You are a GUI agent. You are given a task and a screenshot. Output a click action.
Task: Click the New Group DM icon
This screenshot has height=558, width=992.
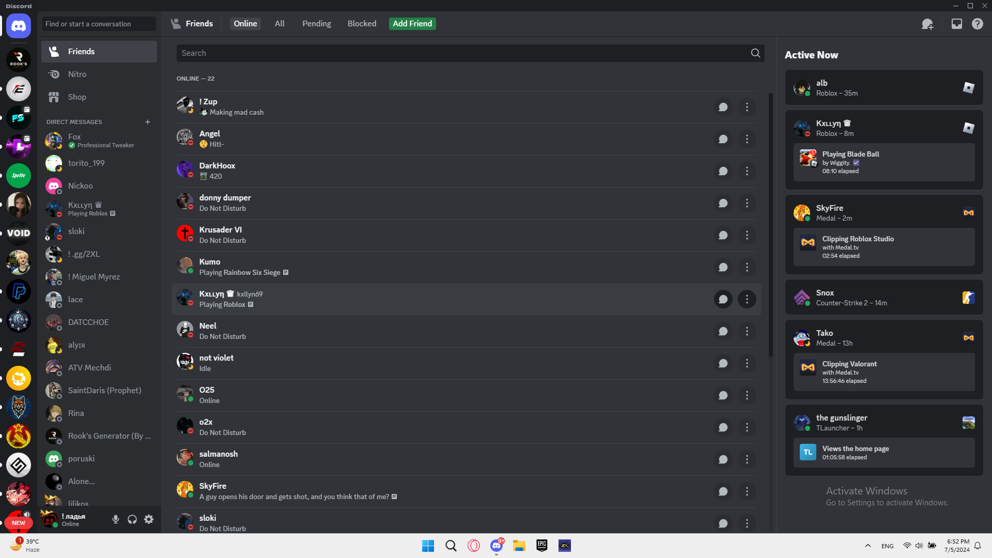pyautogui.click(x=927, y=24)
